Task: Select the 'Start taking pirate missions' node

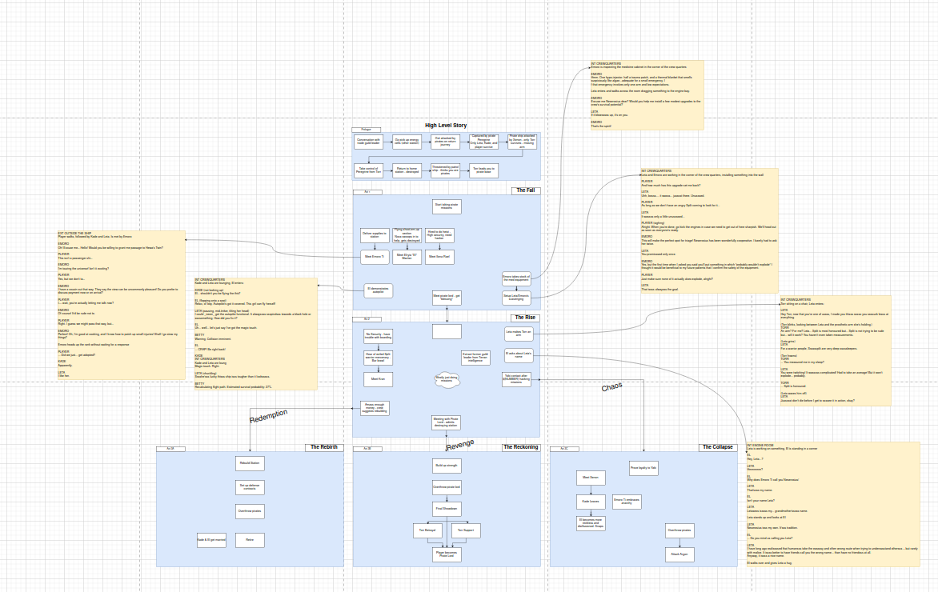Action: [x=447, y=207]
